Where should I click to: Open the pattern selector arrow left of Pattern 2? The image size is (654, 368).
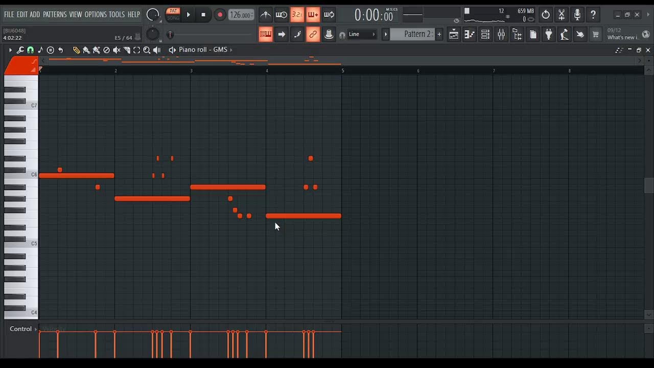pyautogui.click(x=386, y=34)
